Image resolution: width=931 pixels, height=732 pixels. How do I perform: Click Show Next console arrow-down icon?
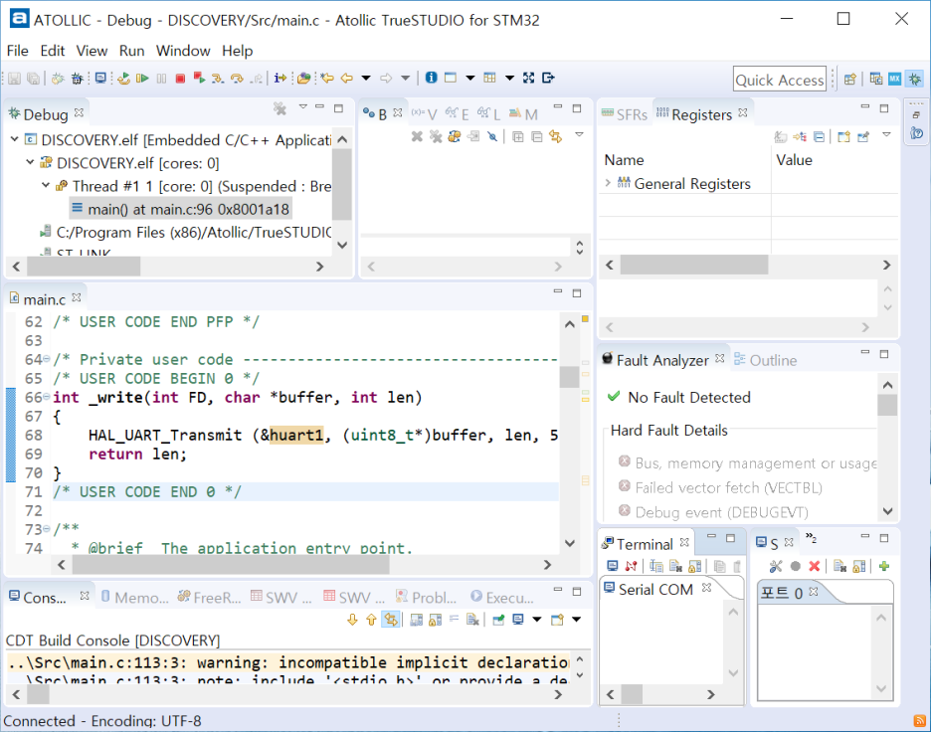coord(352,620)
